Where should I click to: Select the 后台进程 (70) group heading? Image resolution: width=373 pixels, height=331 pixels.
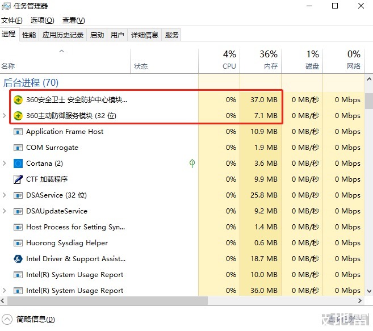coord(31,82)
